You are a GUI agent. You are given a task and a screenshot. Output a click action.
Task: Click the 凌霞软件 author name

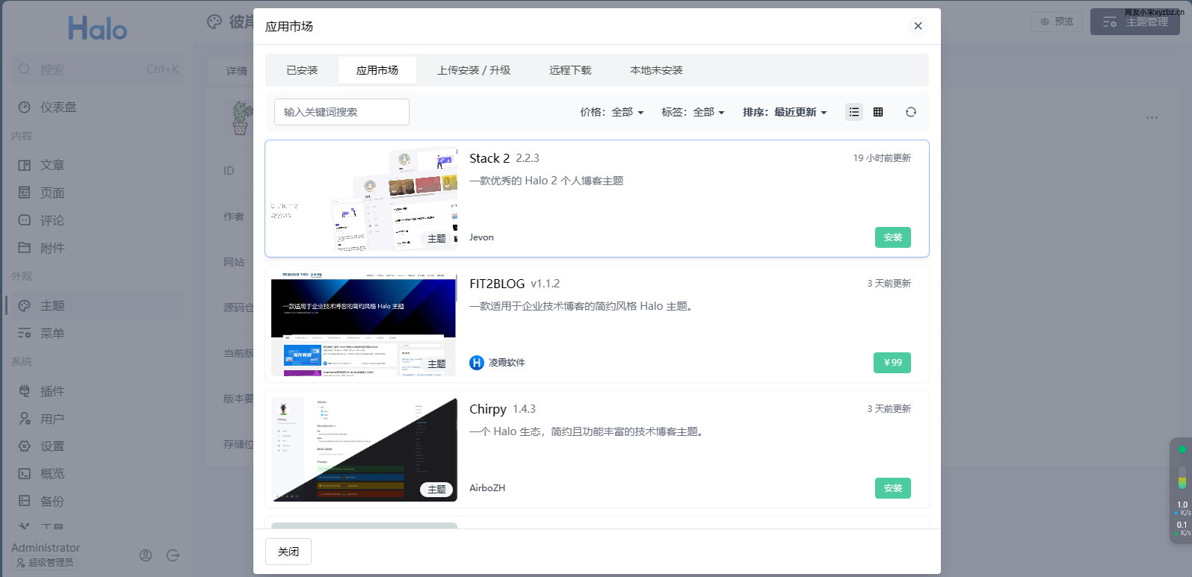(507, 363)
